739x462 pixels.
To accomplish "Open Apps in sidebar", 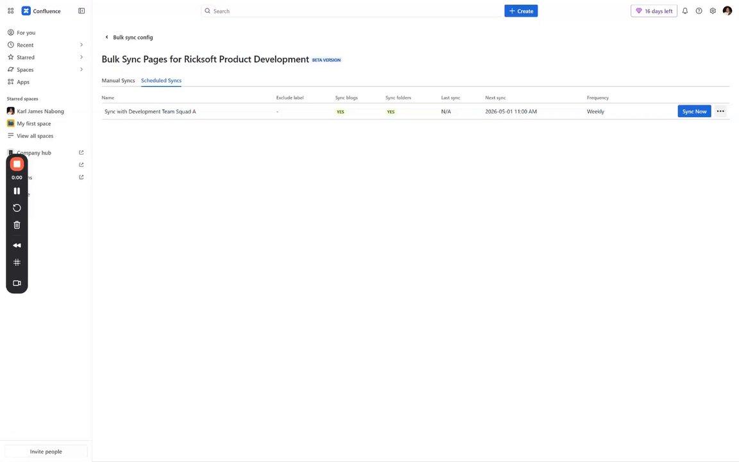I will (23, 81).
